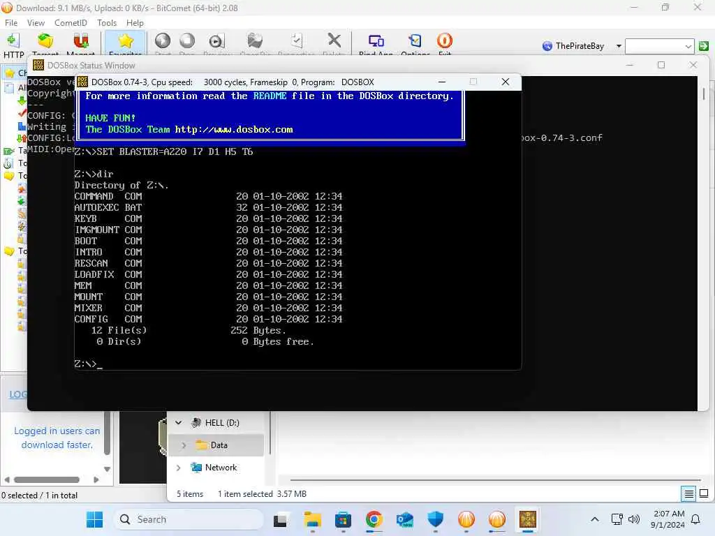Image resolution: width=715 pixels, height=536 pixels.
Task: Open notifications bell in system tray
Action: (x=695, y=519)
